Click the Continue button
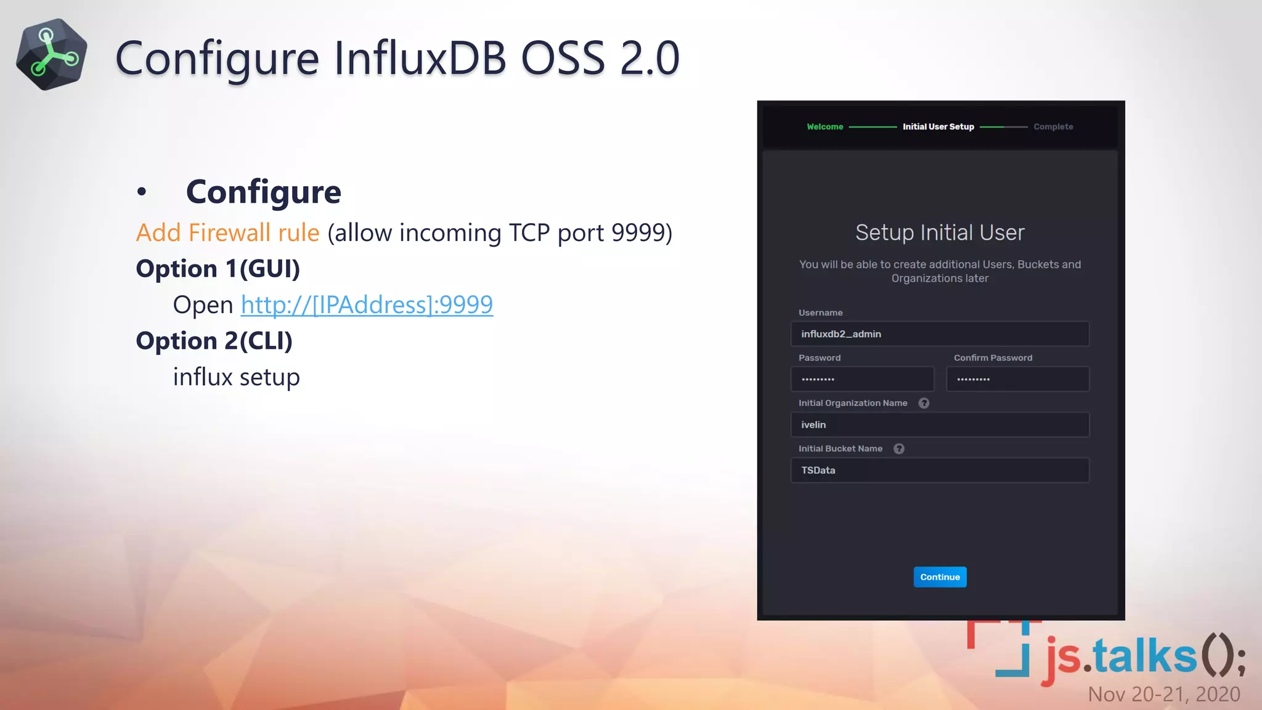This screenshot has height=710, width=1262. pos(940,577)
